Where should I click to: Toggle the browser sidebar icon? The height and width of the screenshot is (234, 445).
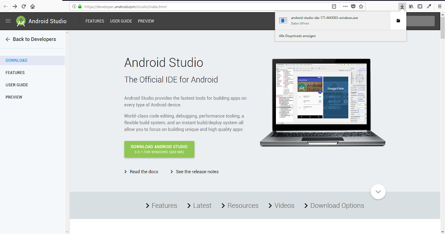click(x=419, y=6)
